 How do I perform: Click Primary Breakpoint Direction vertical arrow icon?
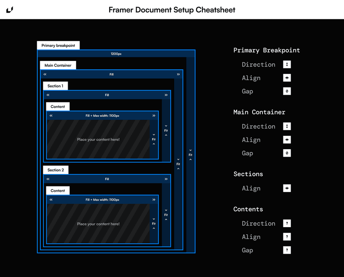(x=287, y=65)
